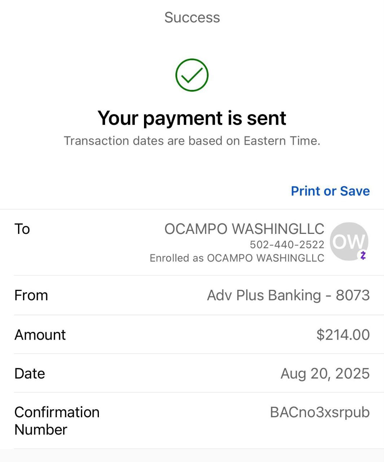Viewport: 384px width, 462px height.
Task: Select the "Your payment is sent" heading
Action: click(192, 118)
